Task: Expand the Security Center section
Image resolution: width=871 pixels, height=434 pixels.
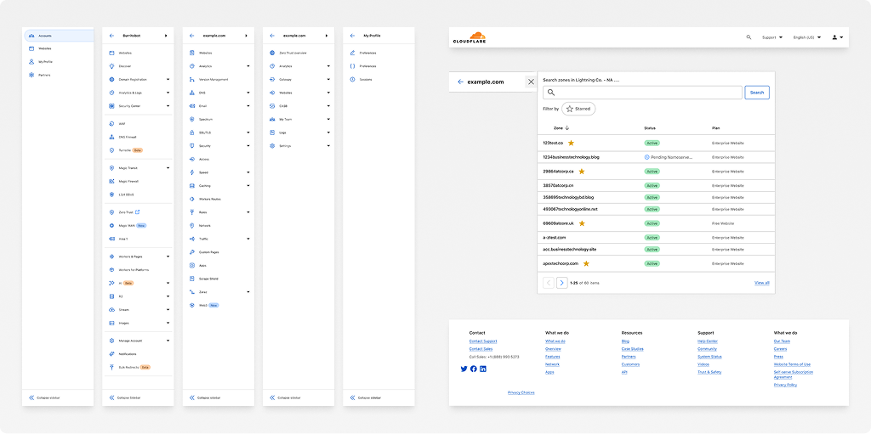Action: [168, 106]
